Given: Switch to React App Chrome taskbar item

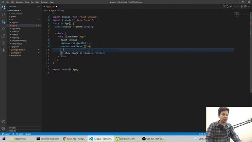Looking at the screenshot, I should 74,139.
